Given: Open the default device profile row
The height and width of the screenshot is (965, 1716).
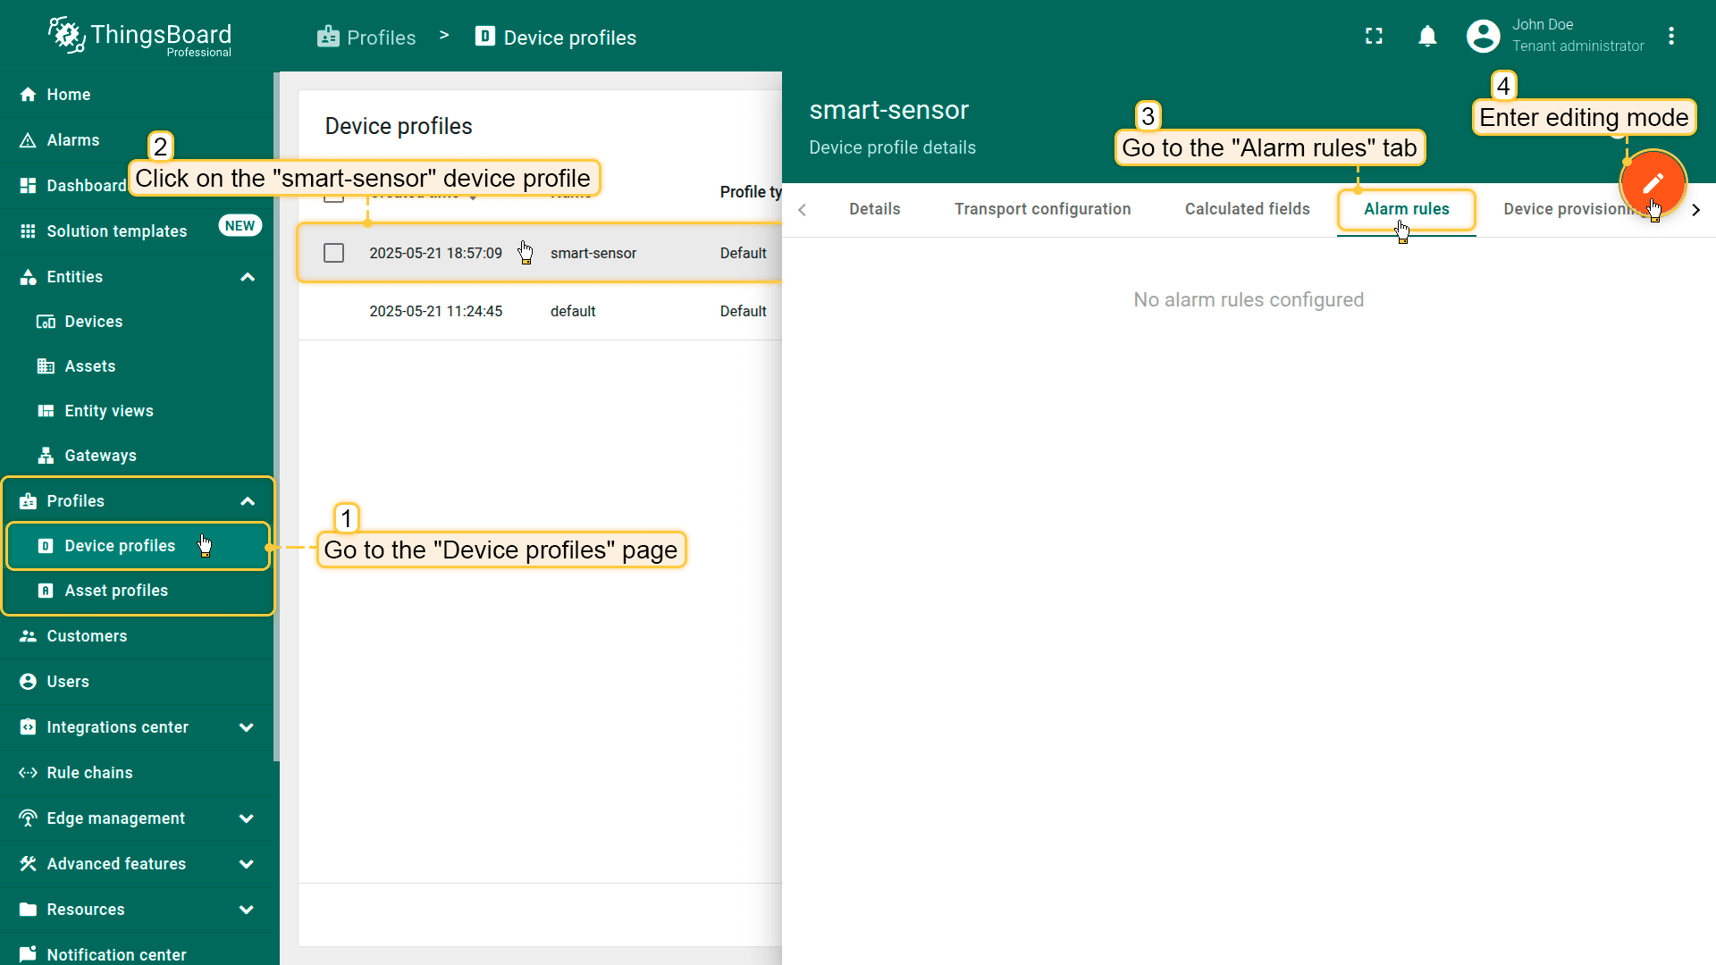Looking at the screenshot, I should (x=572, y=311).
